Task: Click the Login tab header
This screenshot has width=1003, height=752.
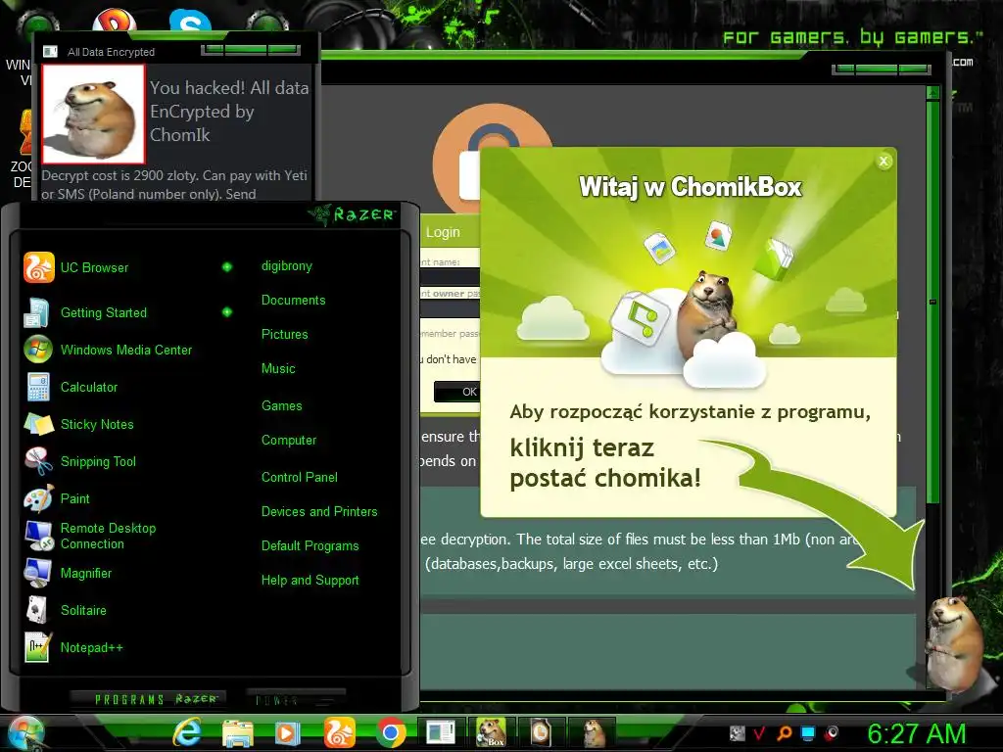Action: coord(443,232)
